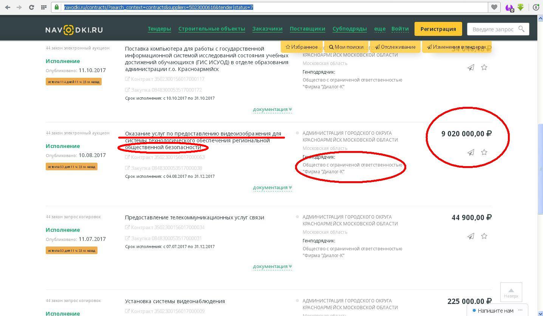Open Контракт 3502300156017000034 link
The image size is (543, 316).
[165, 228]
